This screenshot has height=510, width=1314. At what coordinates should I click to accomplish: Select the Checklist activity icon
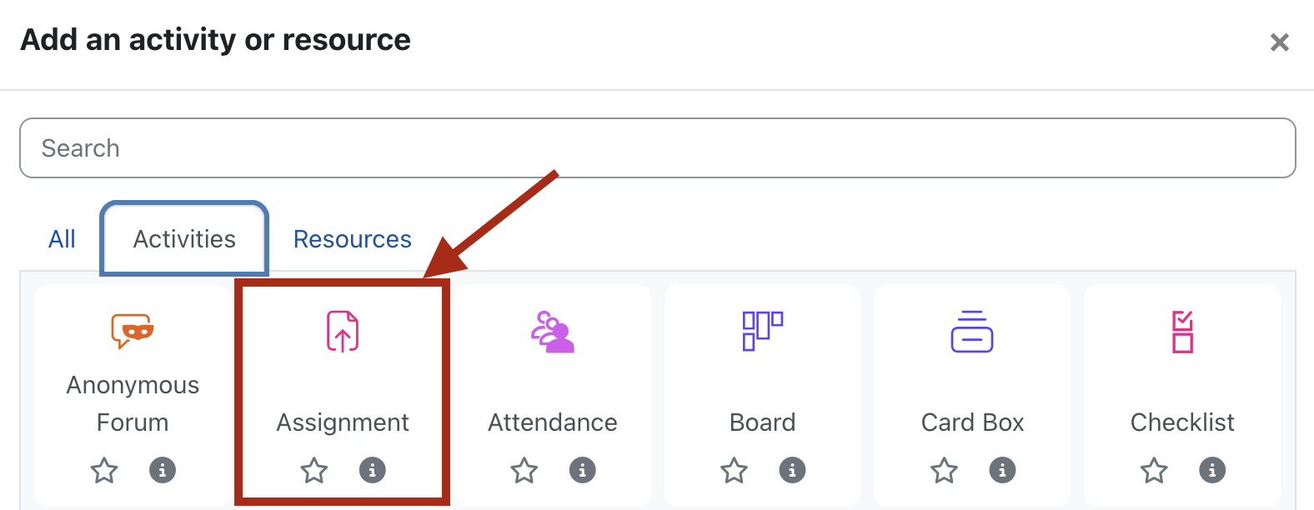tap(1182, 331)
